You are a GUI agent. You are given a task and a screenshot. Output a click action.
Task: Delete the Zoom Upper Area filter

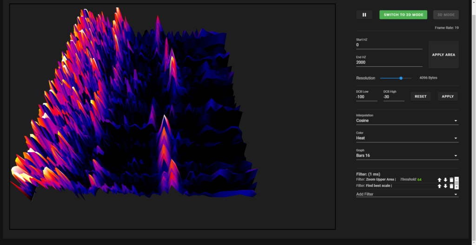[x=451, y=180]
